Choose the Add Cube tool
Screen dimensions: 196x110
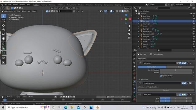pos(4,53)
